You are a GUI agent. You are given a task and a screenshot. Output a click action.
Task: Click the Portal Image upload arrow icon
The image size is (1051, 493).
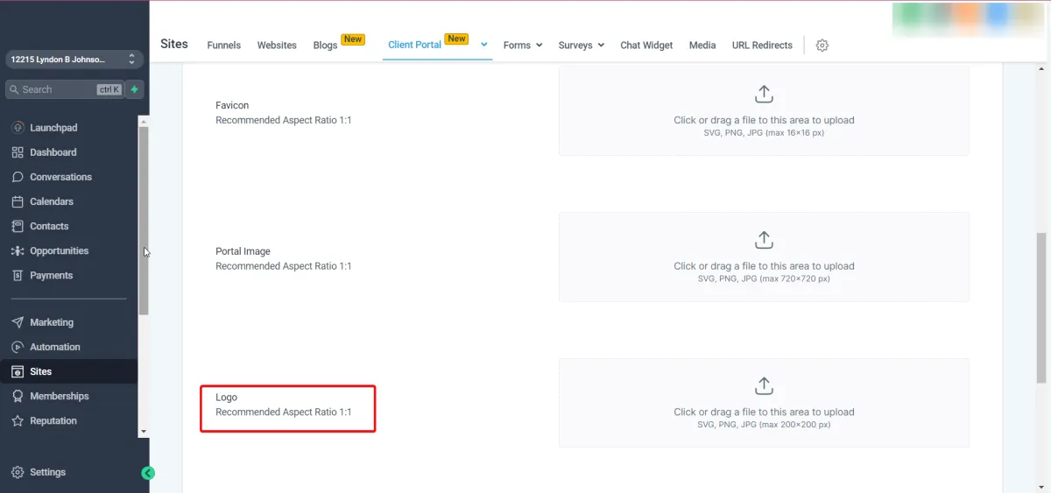click(x=764, y=239)
